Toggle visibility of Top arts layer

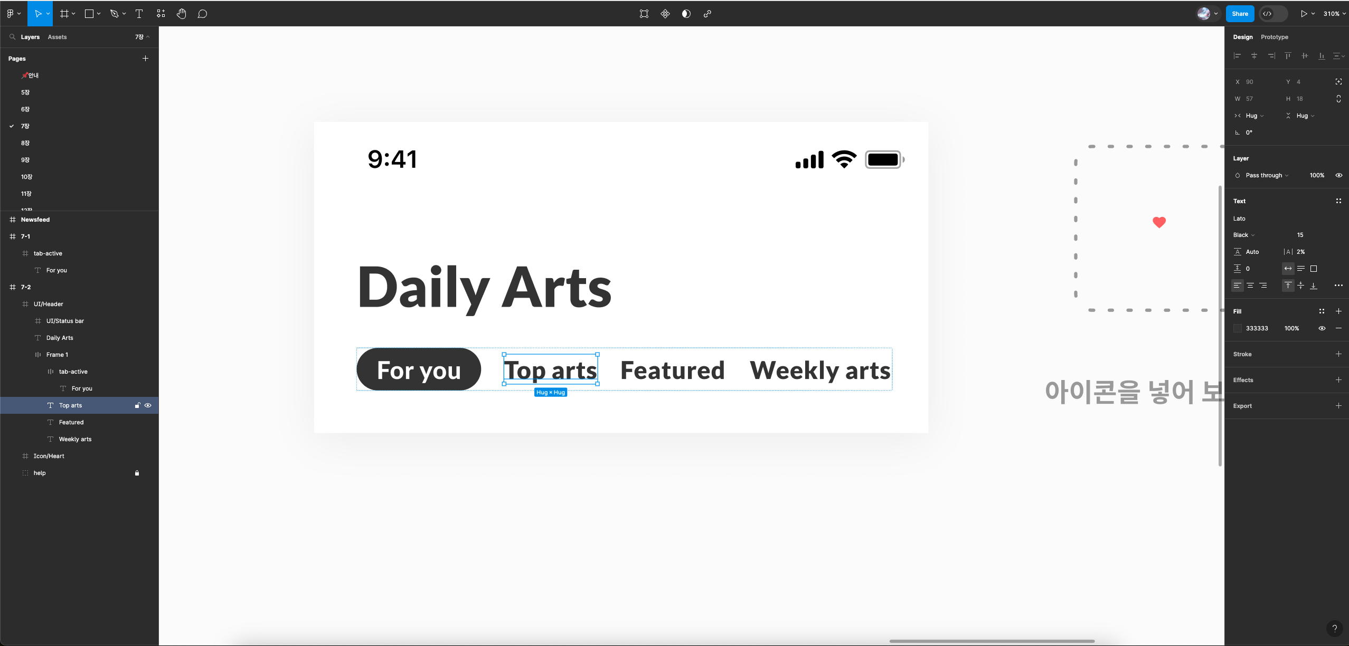(x=148, y=405)
